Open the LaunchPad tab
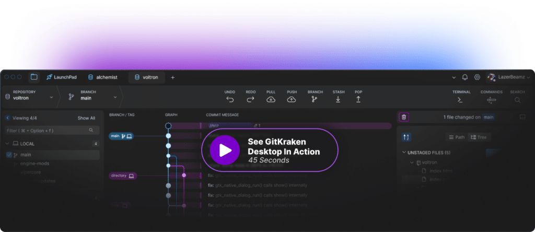This screenshot has height=232, width=535. pyautogui.click(x=61, y=77)
